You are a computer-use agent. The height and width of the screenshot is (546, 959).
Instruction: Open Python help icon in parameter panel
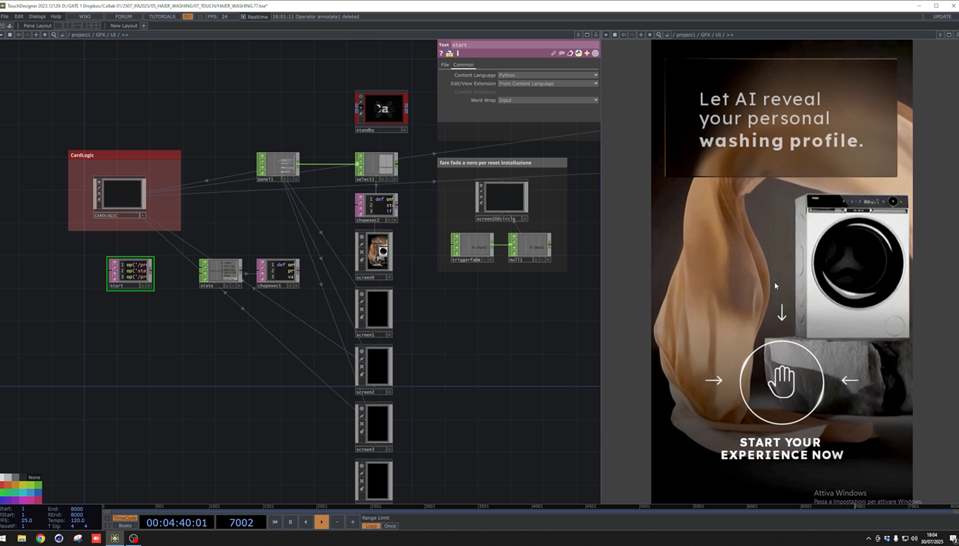[449, 53]
